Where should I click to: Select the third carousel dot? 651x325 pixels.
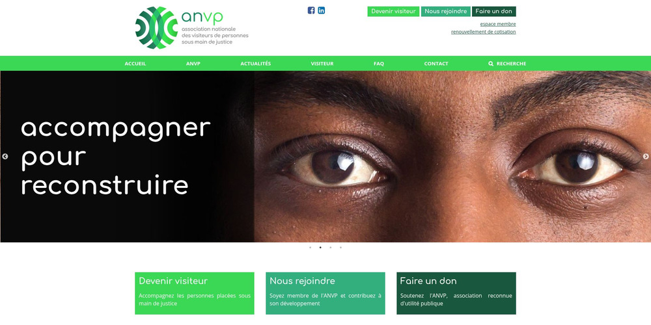(x=331, y=248)
